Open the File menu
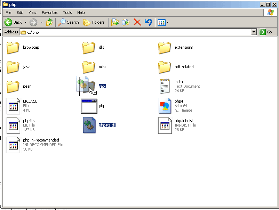279x210 pixels. pyautogui.click(x=8, y=13)
